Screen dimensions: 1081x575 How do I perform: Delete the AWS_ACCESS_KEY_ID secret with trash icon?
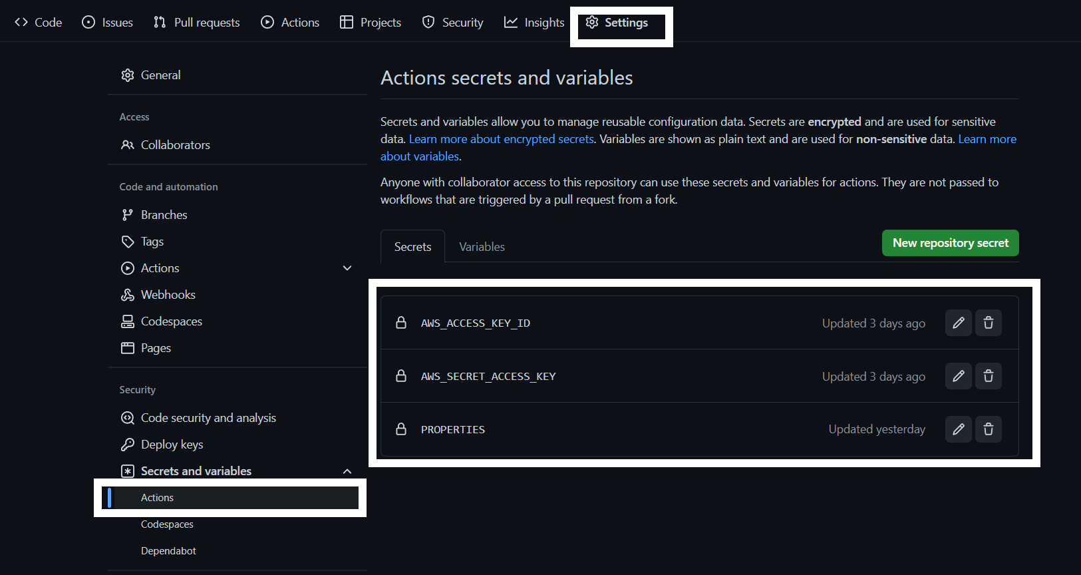[x=989, y=323]
